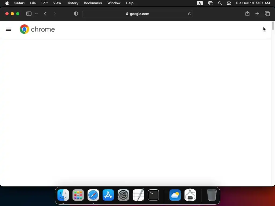275x206 pixels.
Task: Open Spotlight search
Action: [x=220, y=3]
